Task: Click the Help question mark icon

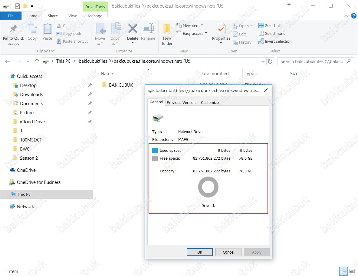Action: pos(354,16)
